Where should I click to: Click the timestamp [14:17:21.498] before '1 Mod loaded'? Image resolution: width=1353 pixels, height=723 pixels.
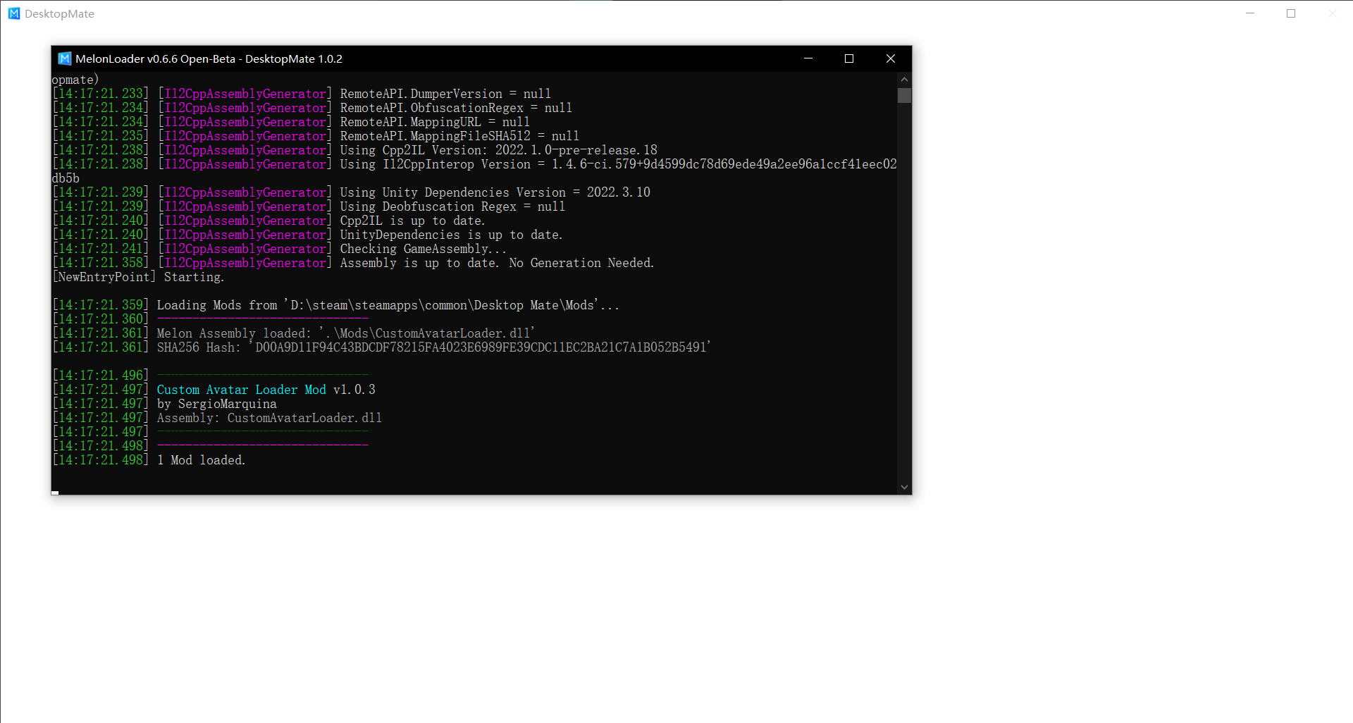[101, 460]
